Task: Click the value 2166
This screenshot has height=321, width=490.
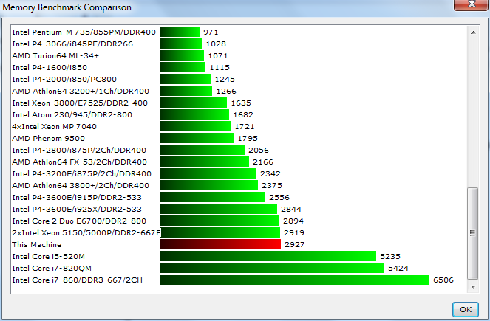Action: (263, 162)
